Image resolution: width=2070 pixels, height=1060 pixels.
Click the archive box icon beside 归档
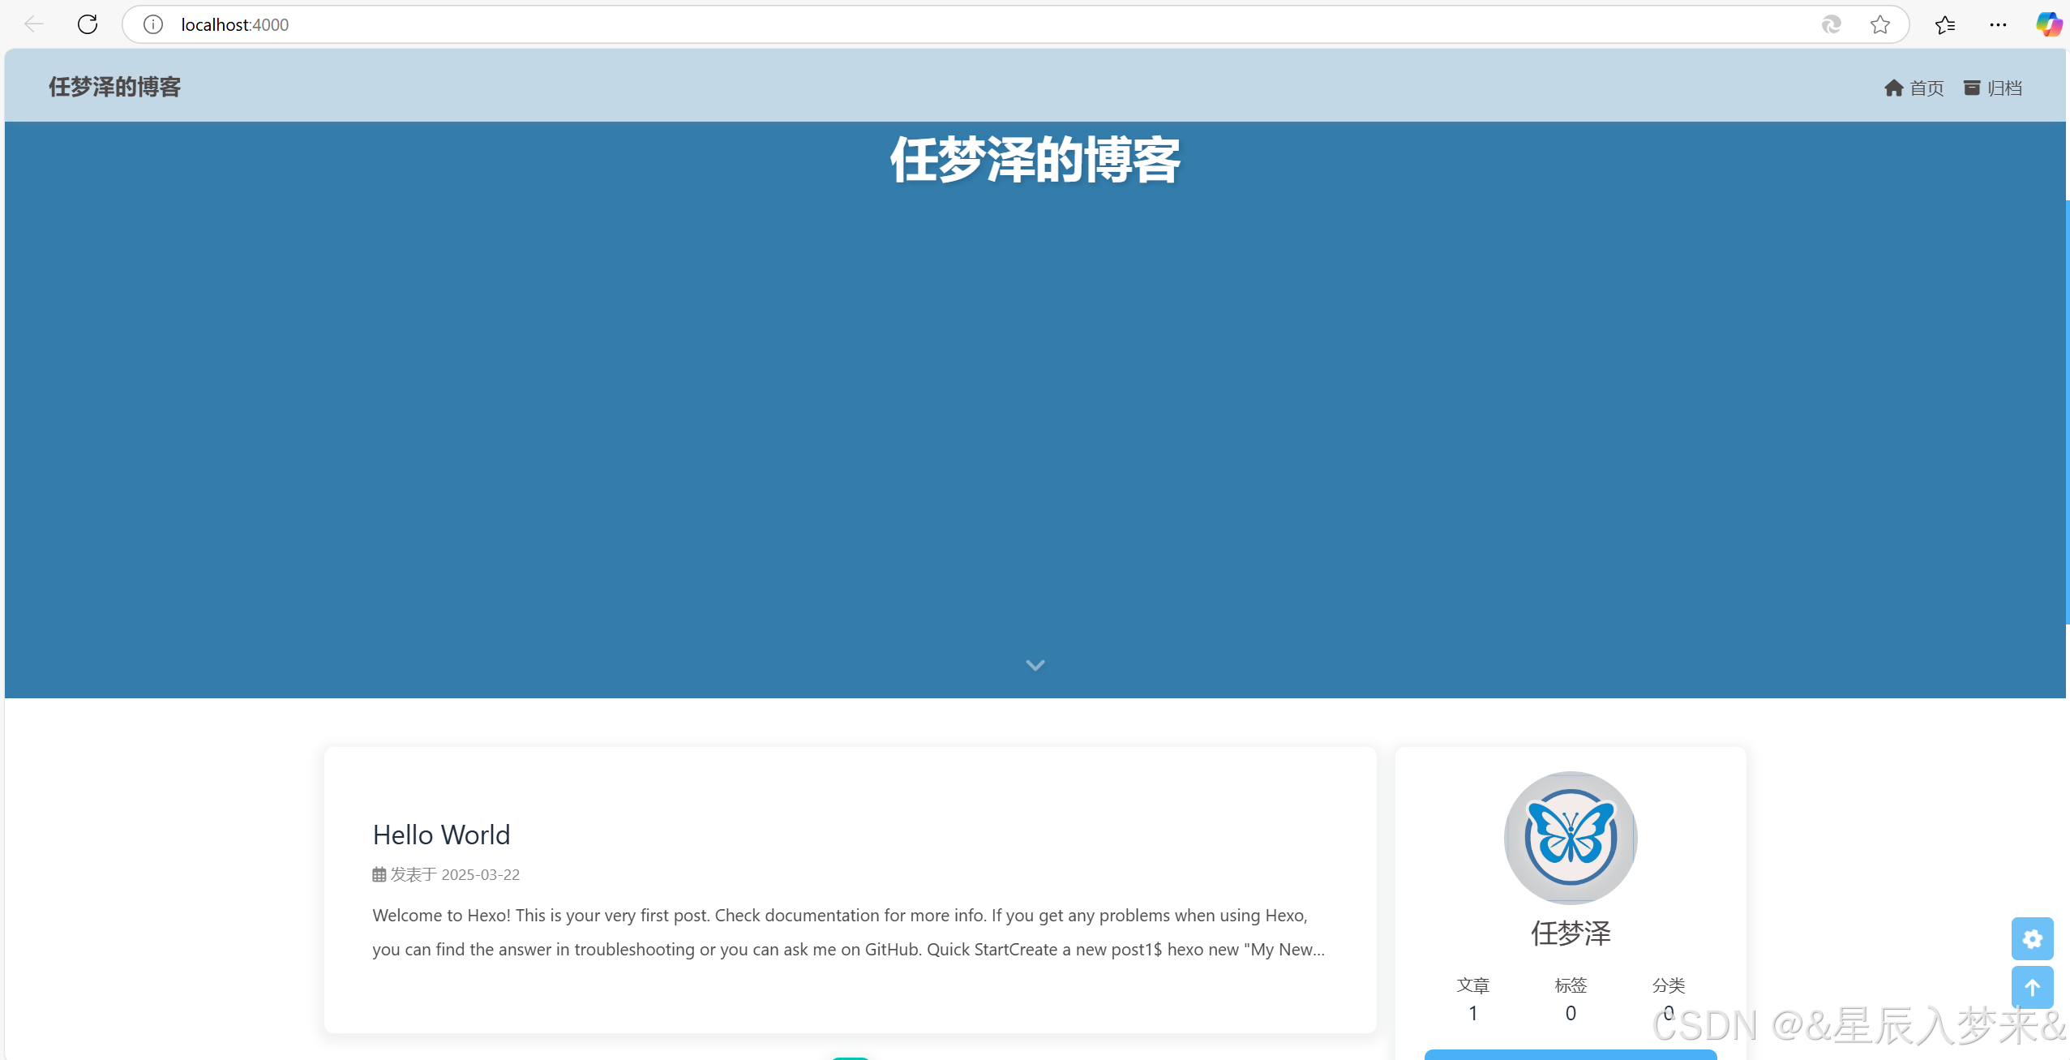1970,88
